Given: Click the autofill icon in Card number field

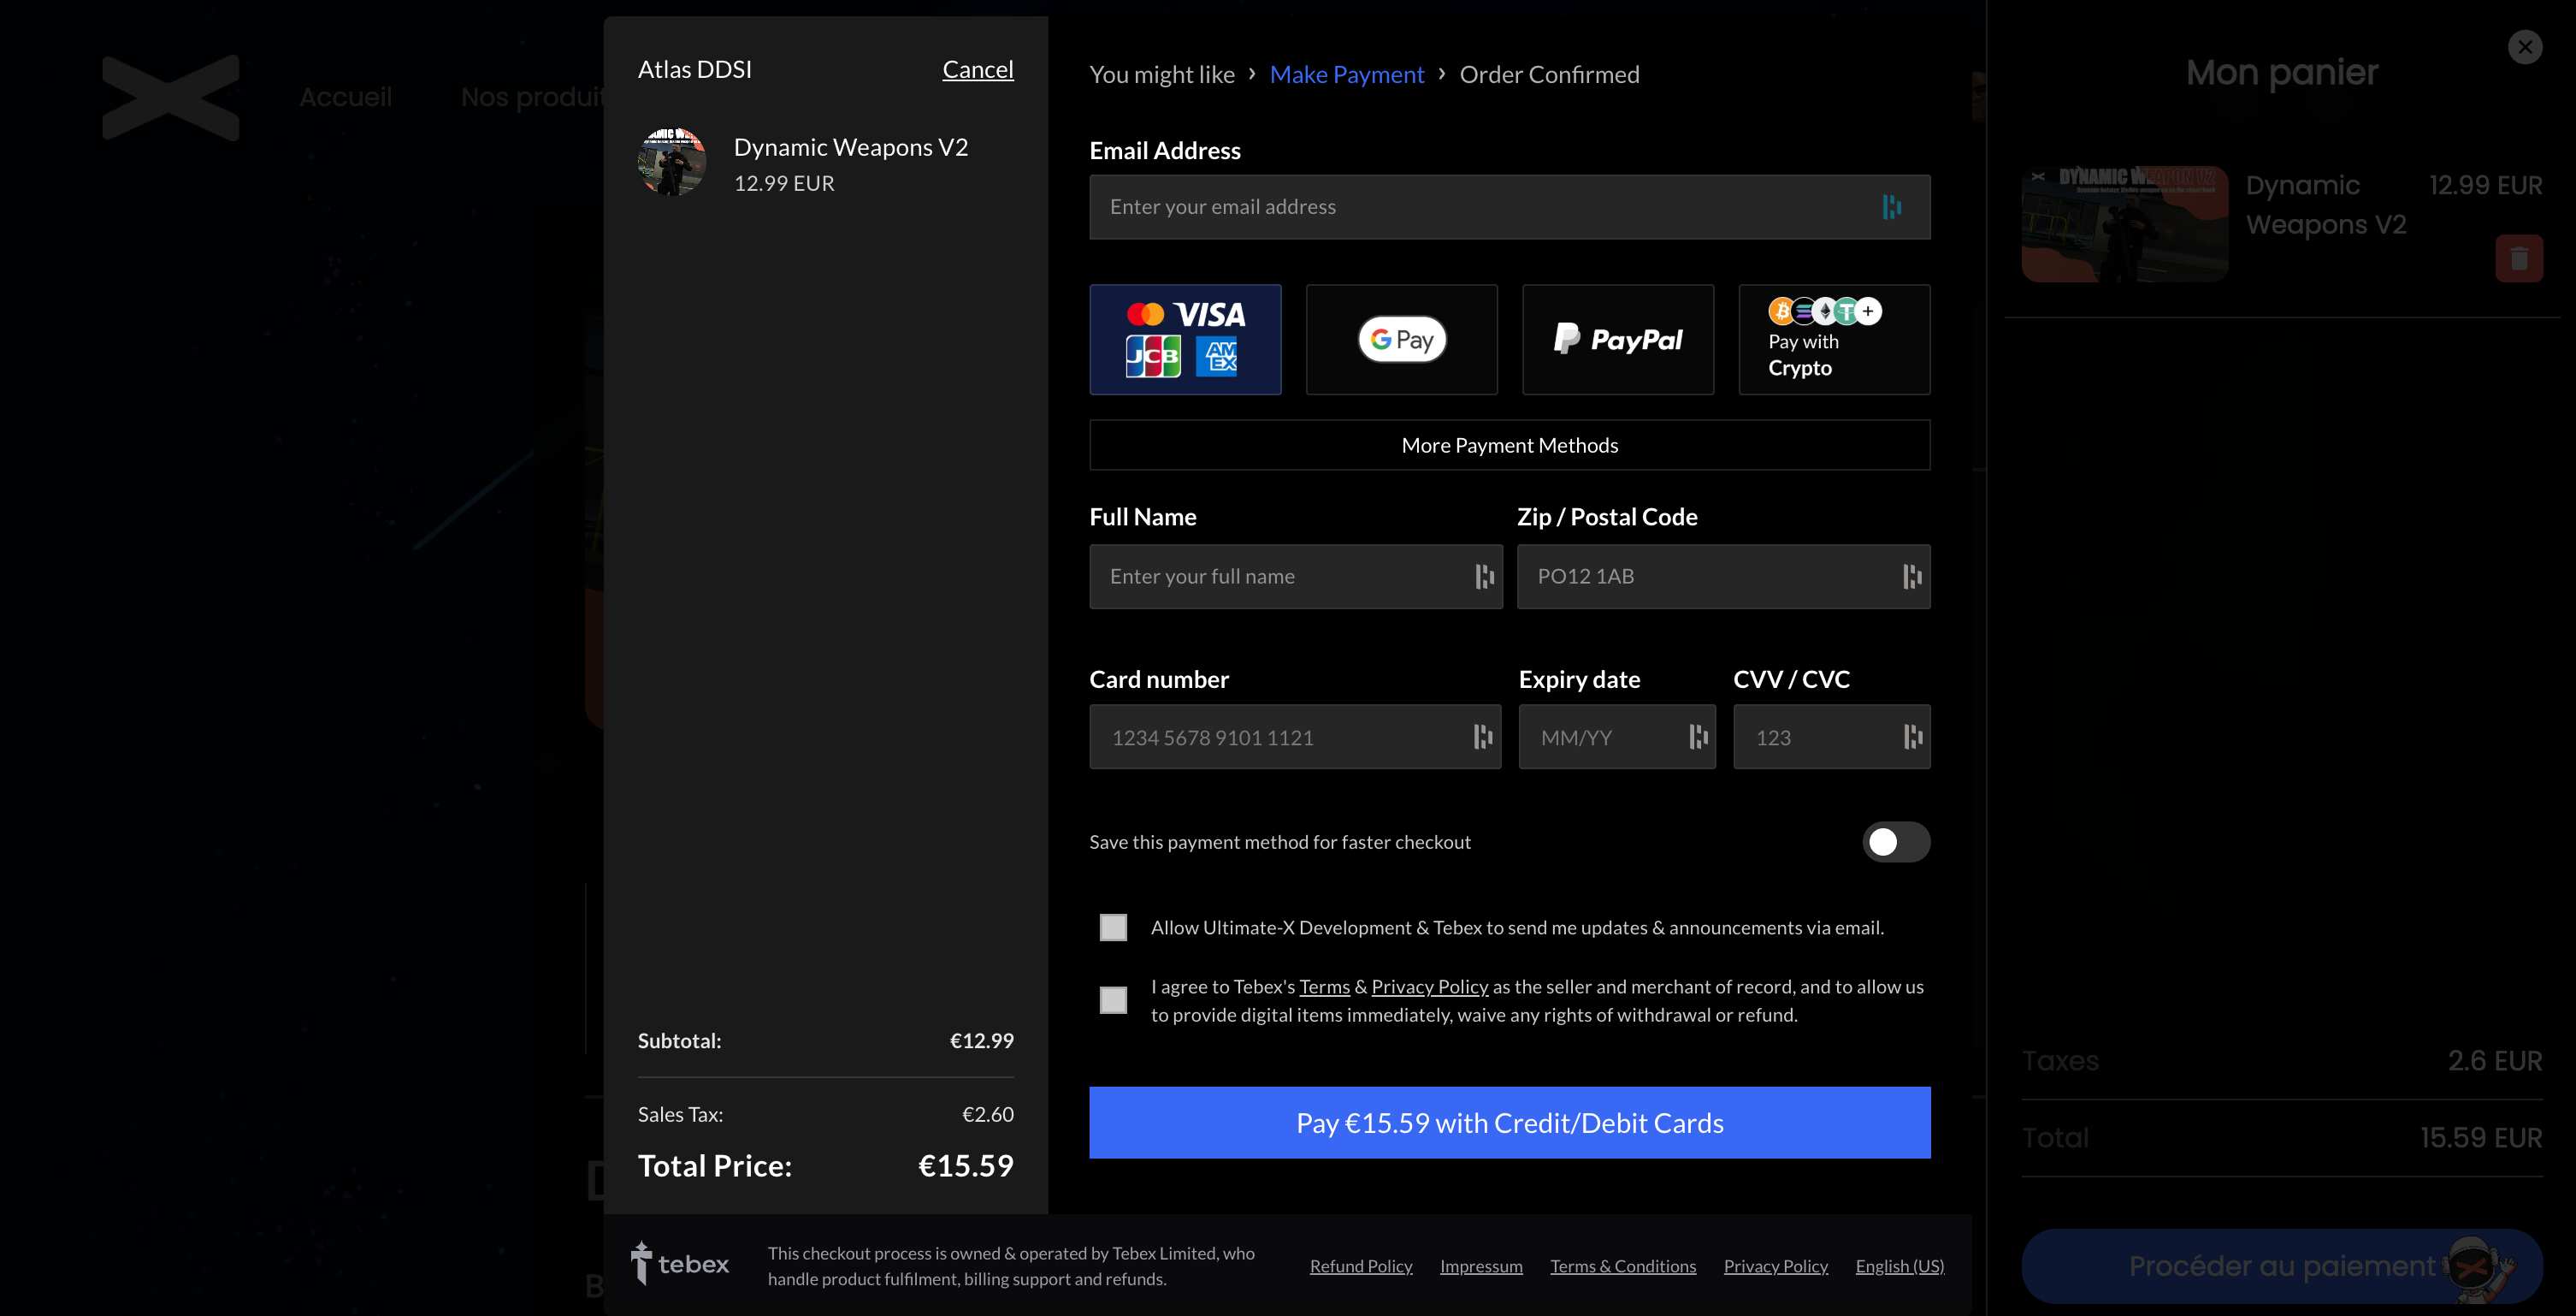Looking at the screenshot, I should pos(1483,737).
